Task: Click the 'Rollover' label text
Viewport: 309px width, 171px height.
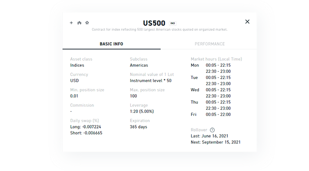Action: (x=199, y=130)
